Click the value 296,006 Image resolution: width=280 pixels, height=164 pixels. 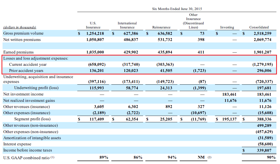point(264,71)
